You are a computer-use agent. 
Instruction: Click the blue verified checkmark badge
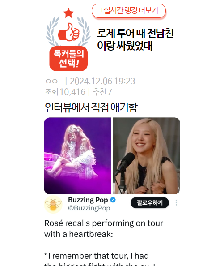tap(113, 200)
